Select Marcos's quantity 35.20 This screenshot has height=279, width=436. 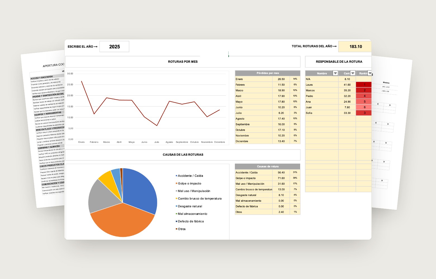347,90
